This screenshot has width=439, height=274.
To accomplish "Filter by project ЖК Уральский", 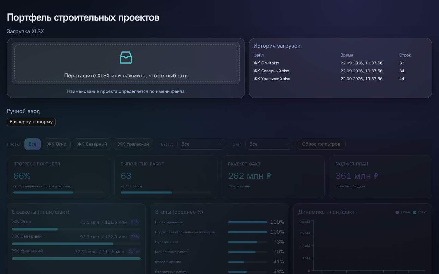I will tap(133, 144).
